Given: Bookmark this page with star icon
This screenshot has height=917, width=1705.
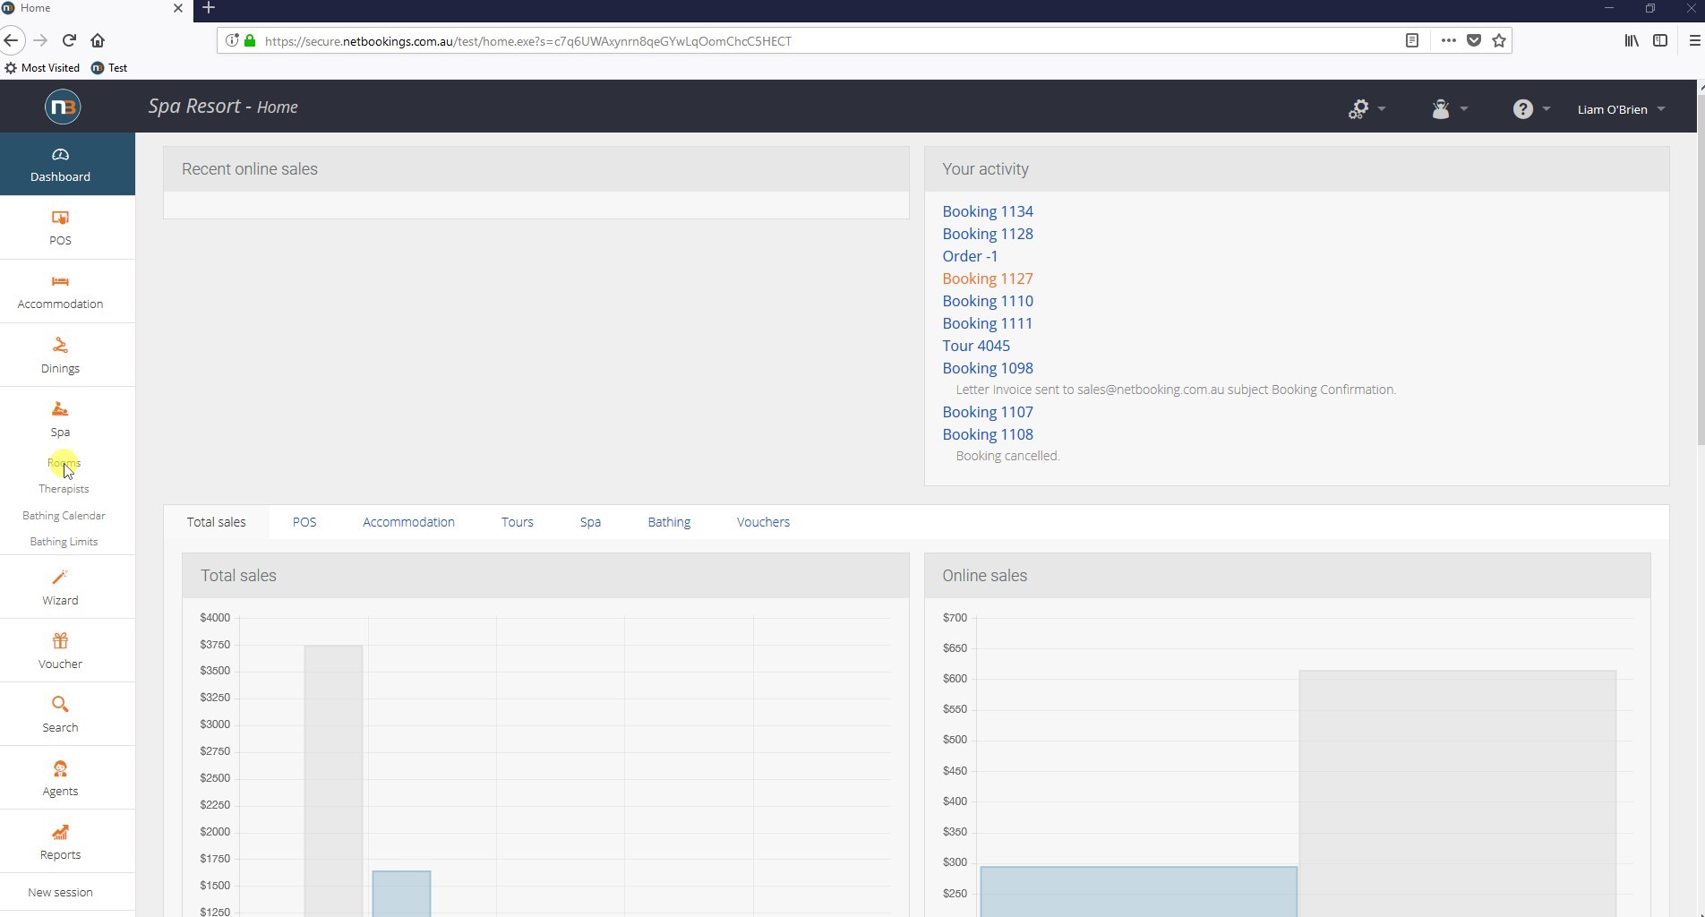Looking at the screenshot, I should (1499, 40).
